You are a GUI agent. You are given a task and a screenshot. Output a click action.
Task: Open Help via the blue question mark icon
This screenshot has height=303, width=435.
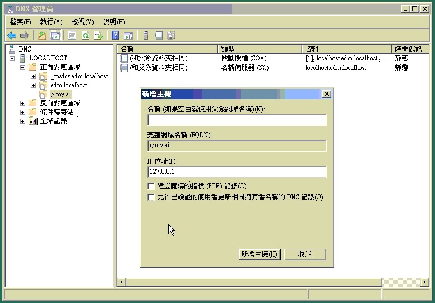click(115, 35)
